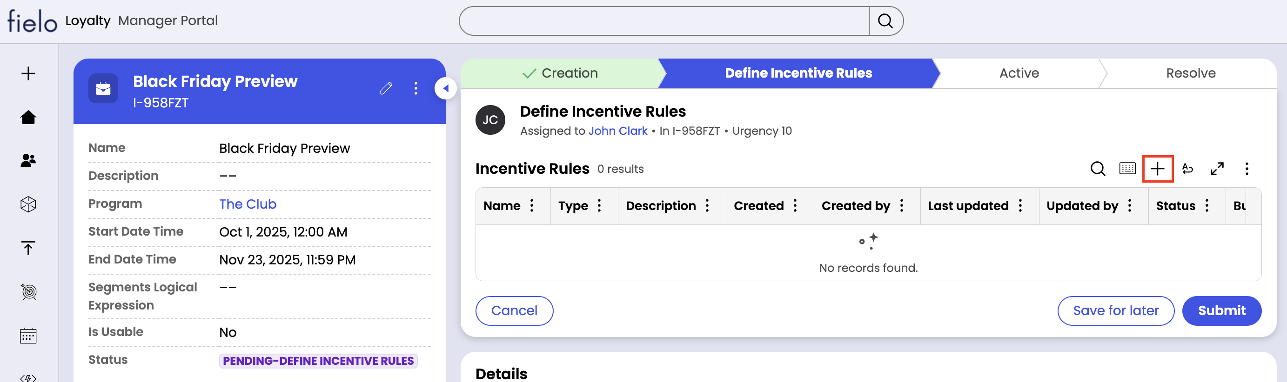Open the cube icon in the sidebar
Image resolution: width=1287 pixels, height=382 pixels.
click(28, 204)
